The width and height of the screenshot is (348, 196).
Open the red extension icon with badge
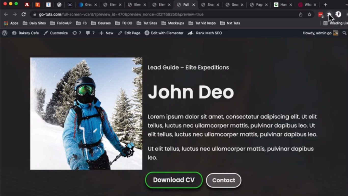[x=320, y=15]
